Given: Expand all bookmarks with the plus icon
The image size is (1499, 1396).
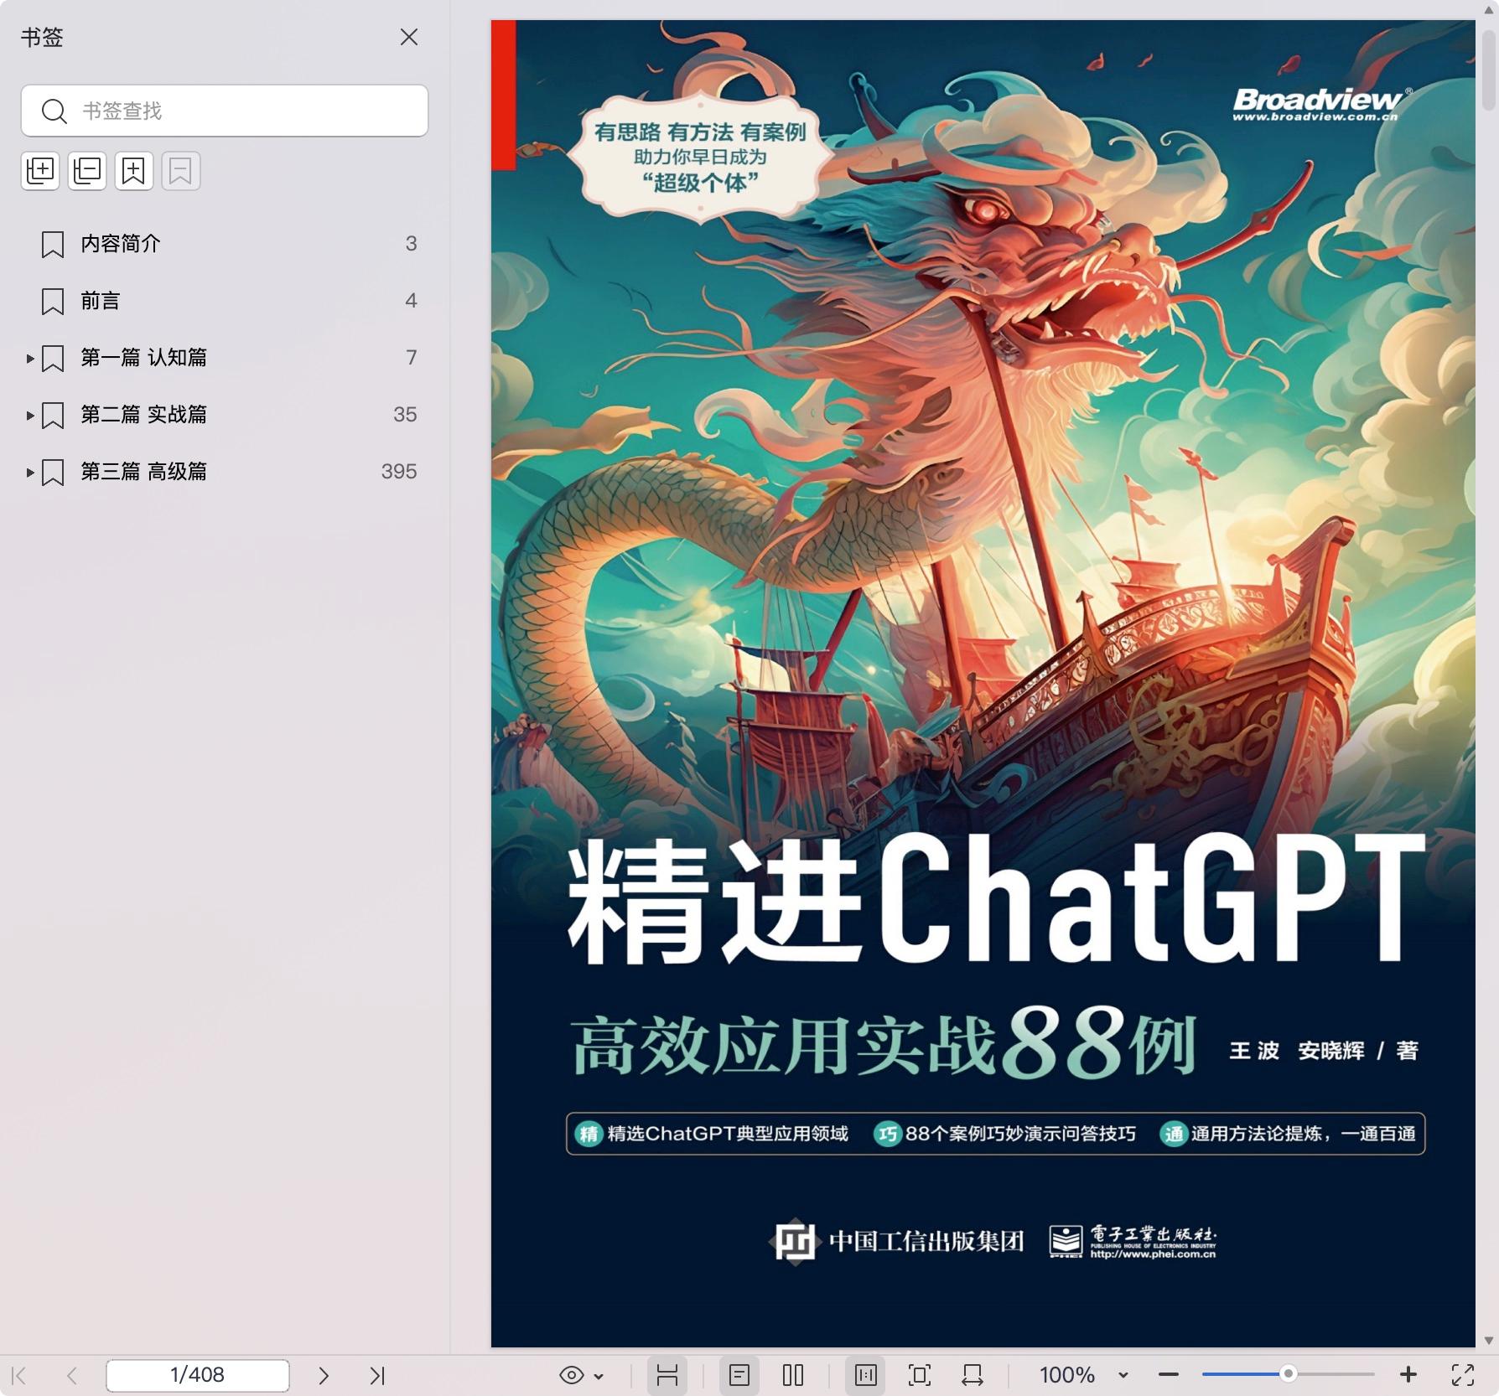Looking at the screenshot, I should pos(40,171).
